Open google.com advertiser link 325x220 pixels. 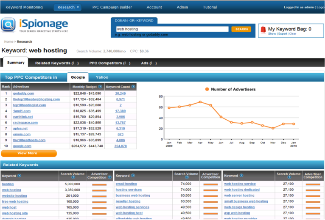coord(22,146)
